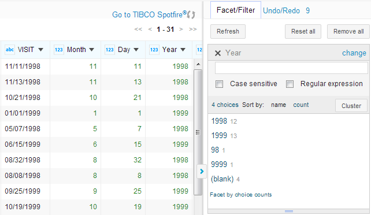
Task: Click the Reset all button
Action: coord(303,31)
